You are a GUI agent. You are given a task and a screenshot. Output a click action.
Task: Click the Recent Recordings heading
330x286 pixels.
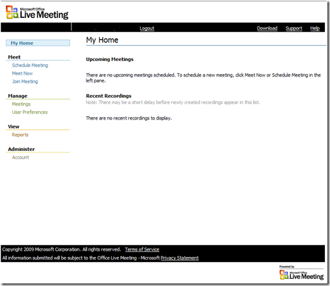109,96
